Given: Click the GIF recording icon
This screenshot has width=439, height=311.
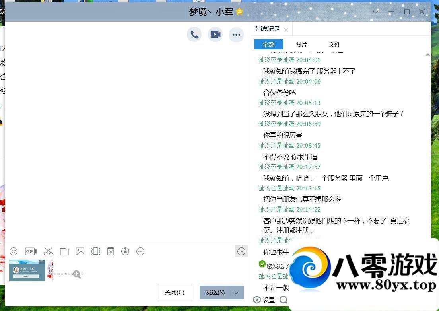Looking at the screenshot, I should click(31, 251).
